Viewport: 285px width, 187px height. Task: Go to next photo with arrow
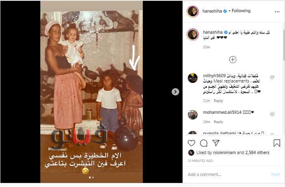pos(175,92)
